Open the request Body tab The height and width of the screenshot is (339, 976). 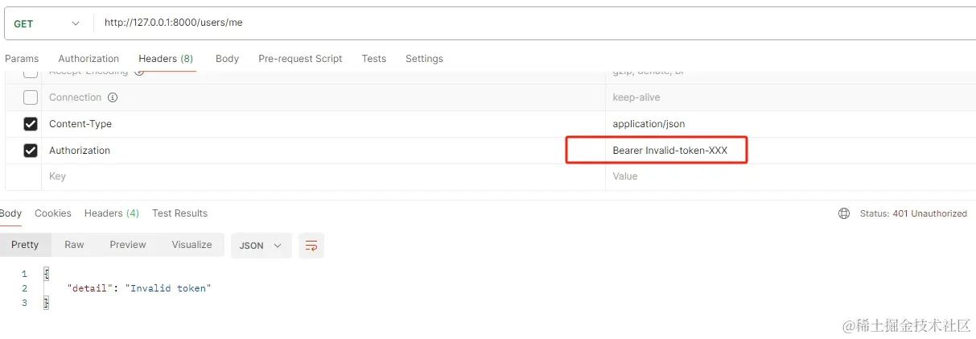(228, 59)
